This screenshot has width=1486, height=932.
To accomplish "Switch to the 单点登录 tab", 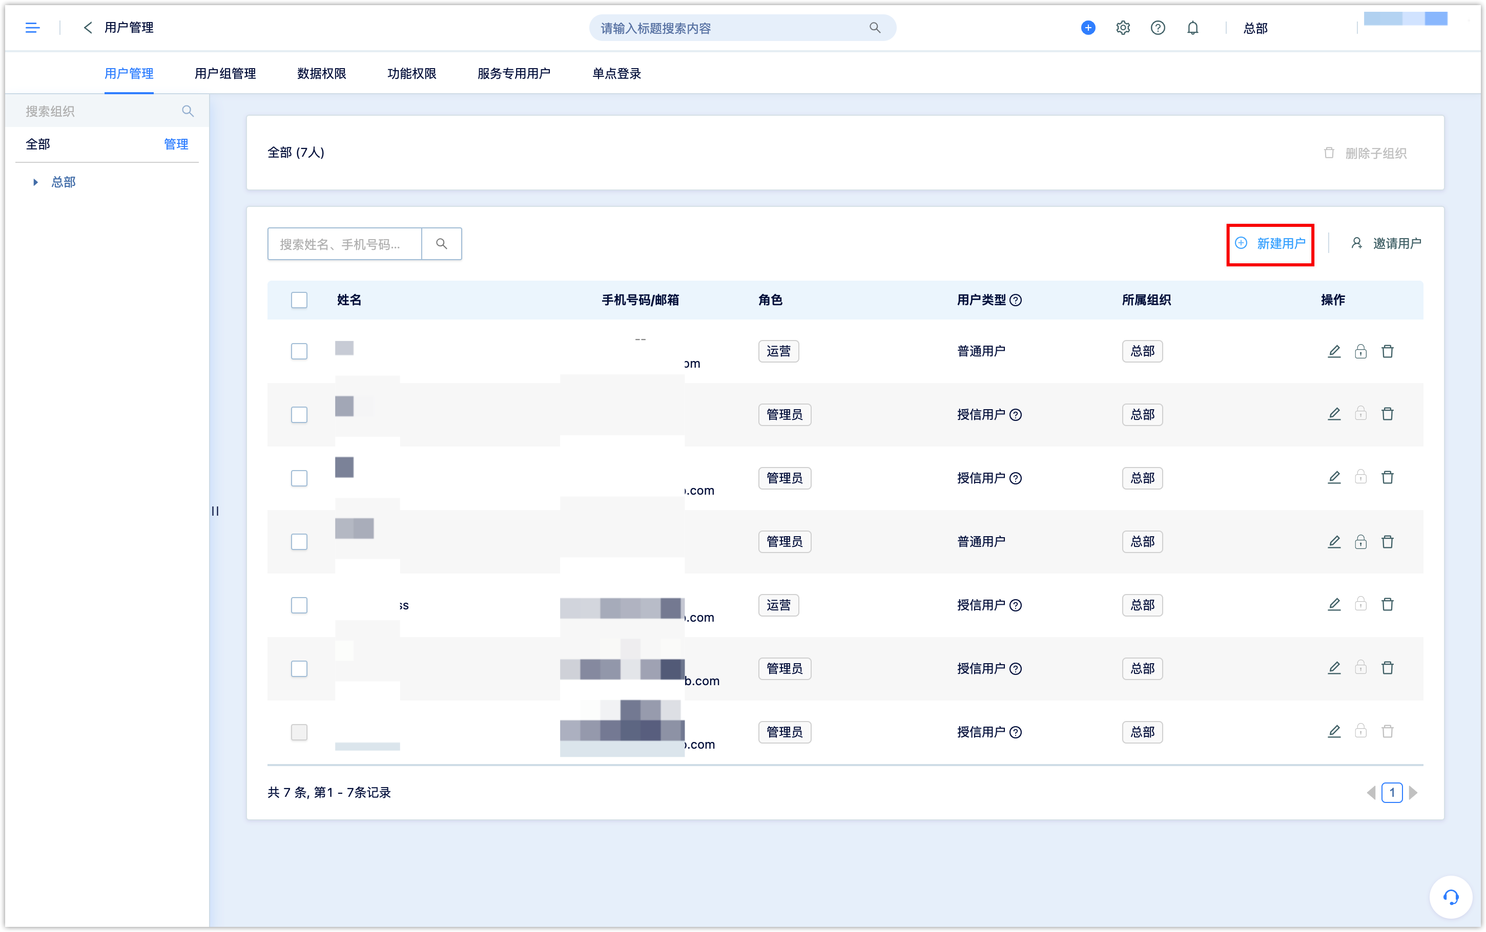I will click(x=616, y=73).
